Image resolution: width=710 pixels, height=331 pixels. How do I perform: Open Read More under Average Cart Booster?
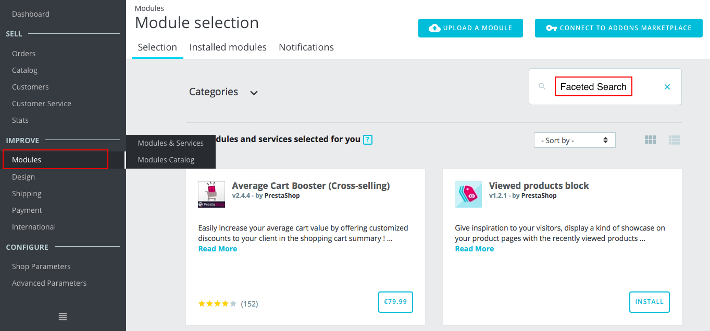tap(218, 249)
